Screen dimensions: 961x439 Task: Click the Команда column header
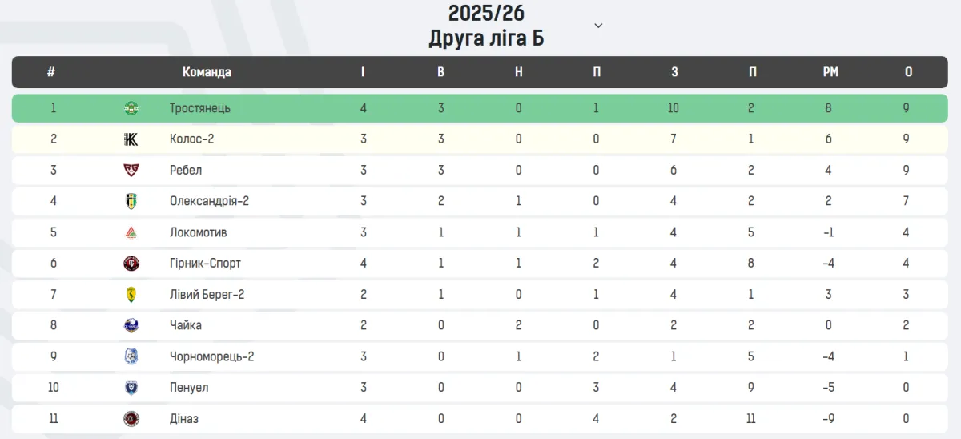point(207,72)
